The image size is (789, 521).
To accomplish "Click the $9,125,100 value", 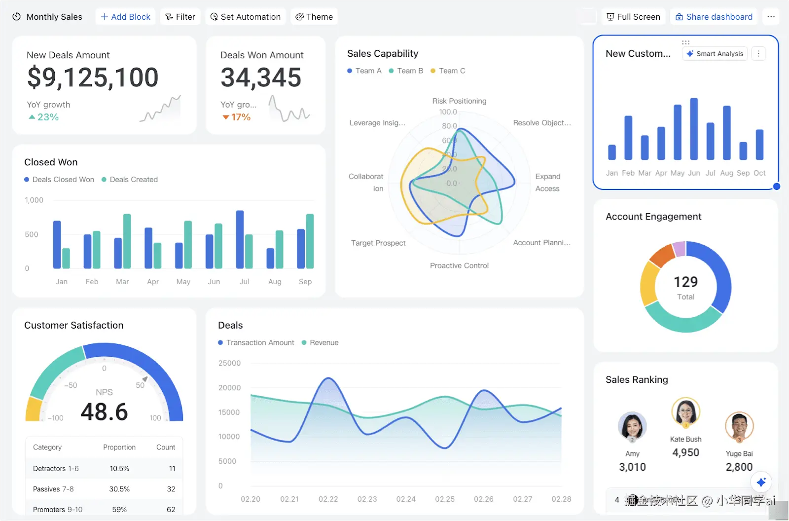I will [93, 78].
